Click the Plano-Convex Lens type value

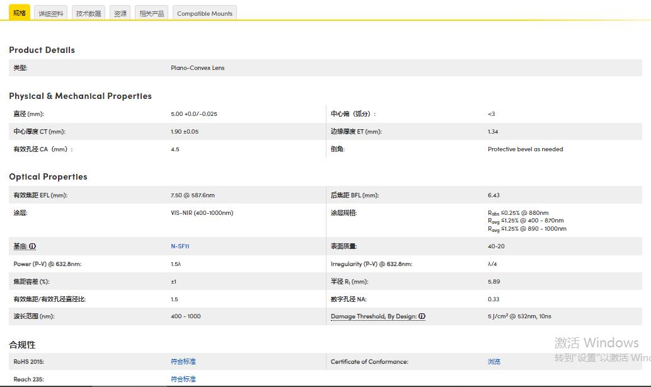pyautogui.click(x=197, y=68)
